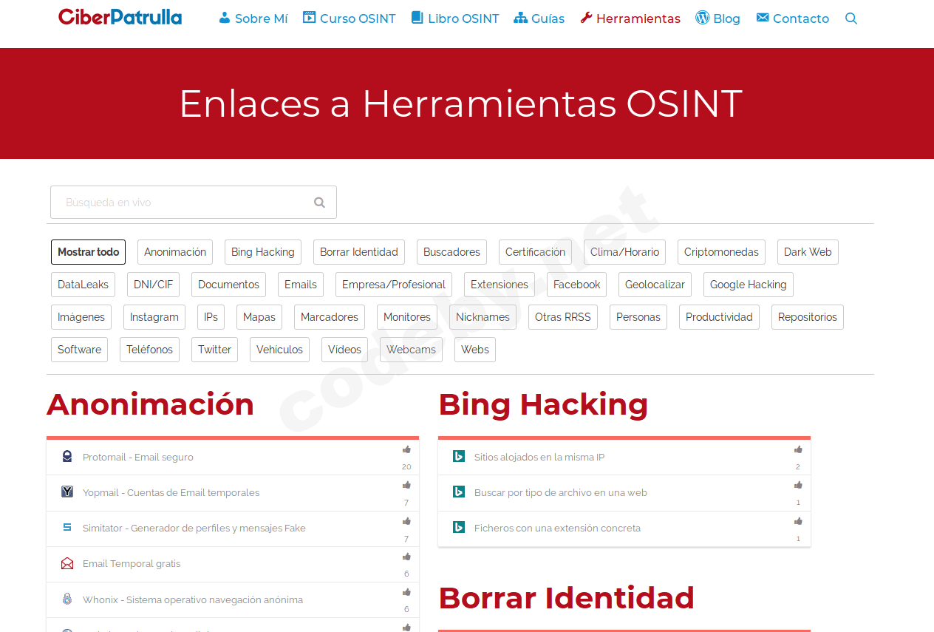Like Simitator with its thumbs-up icon

[x=406, y=521]
